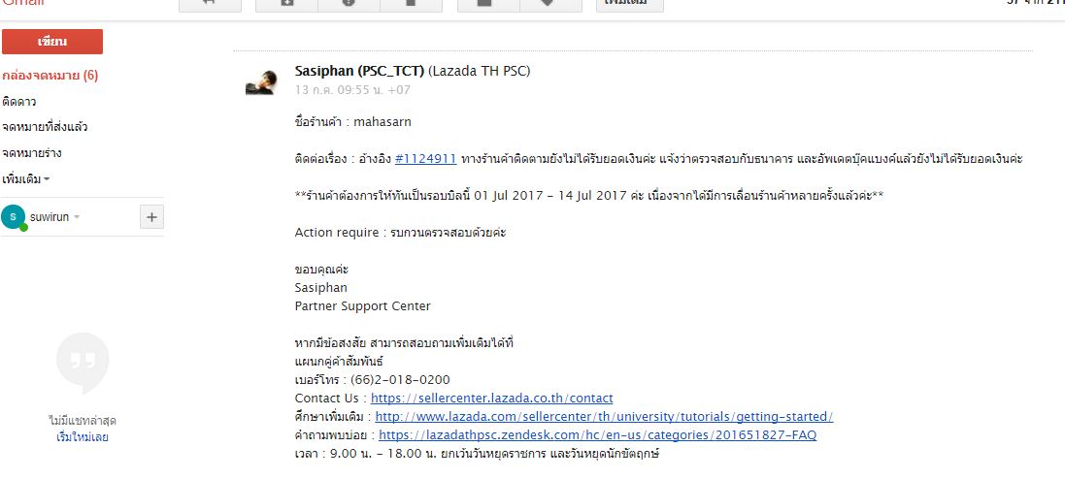Open กล่องจดหมาย (6) inbox folder

(50, 76)
